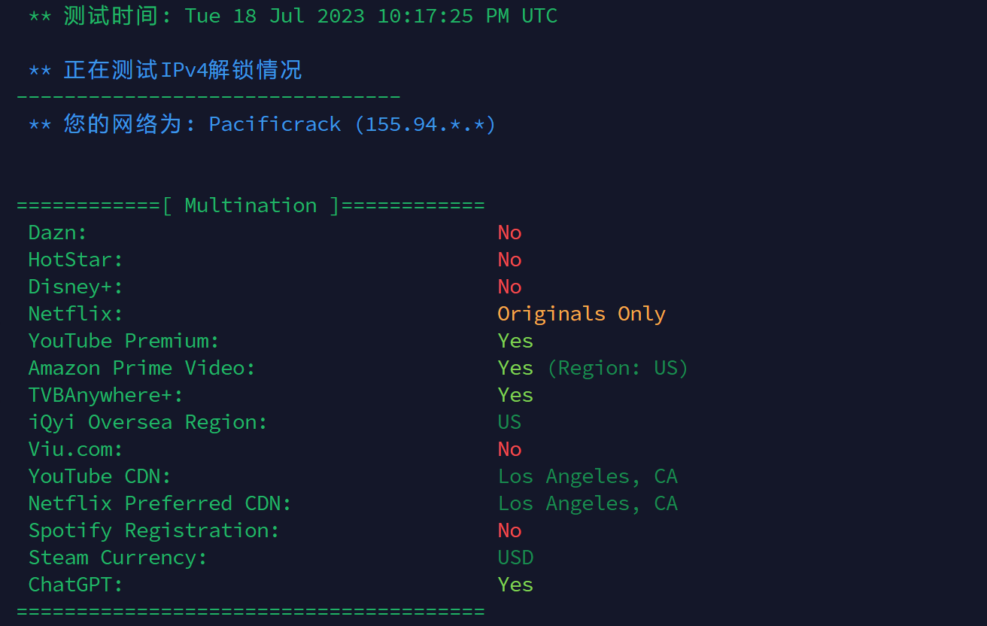
Task: Select Amazon Prime Video Region US text
Action: 618,368
